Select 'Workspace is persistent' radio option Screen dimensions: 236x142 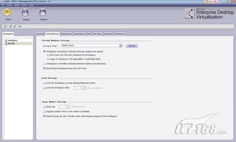(x=44, y=51)
